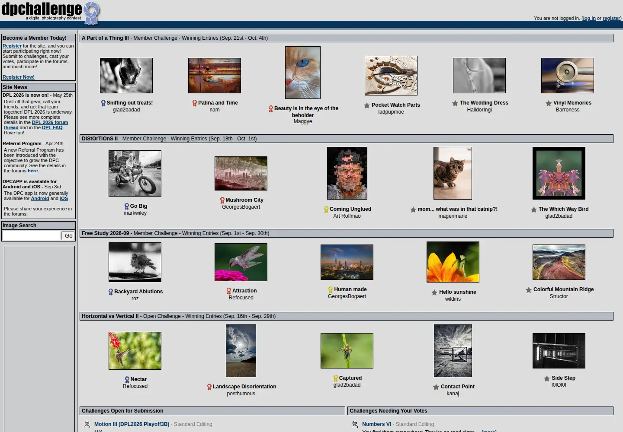This screenshot has height=432, width=623.
Task: Open the Numbers VI challenge link
Action: pos(376,424)
